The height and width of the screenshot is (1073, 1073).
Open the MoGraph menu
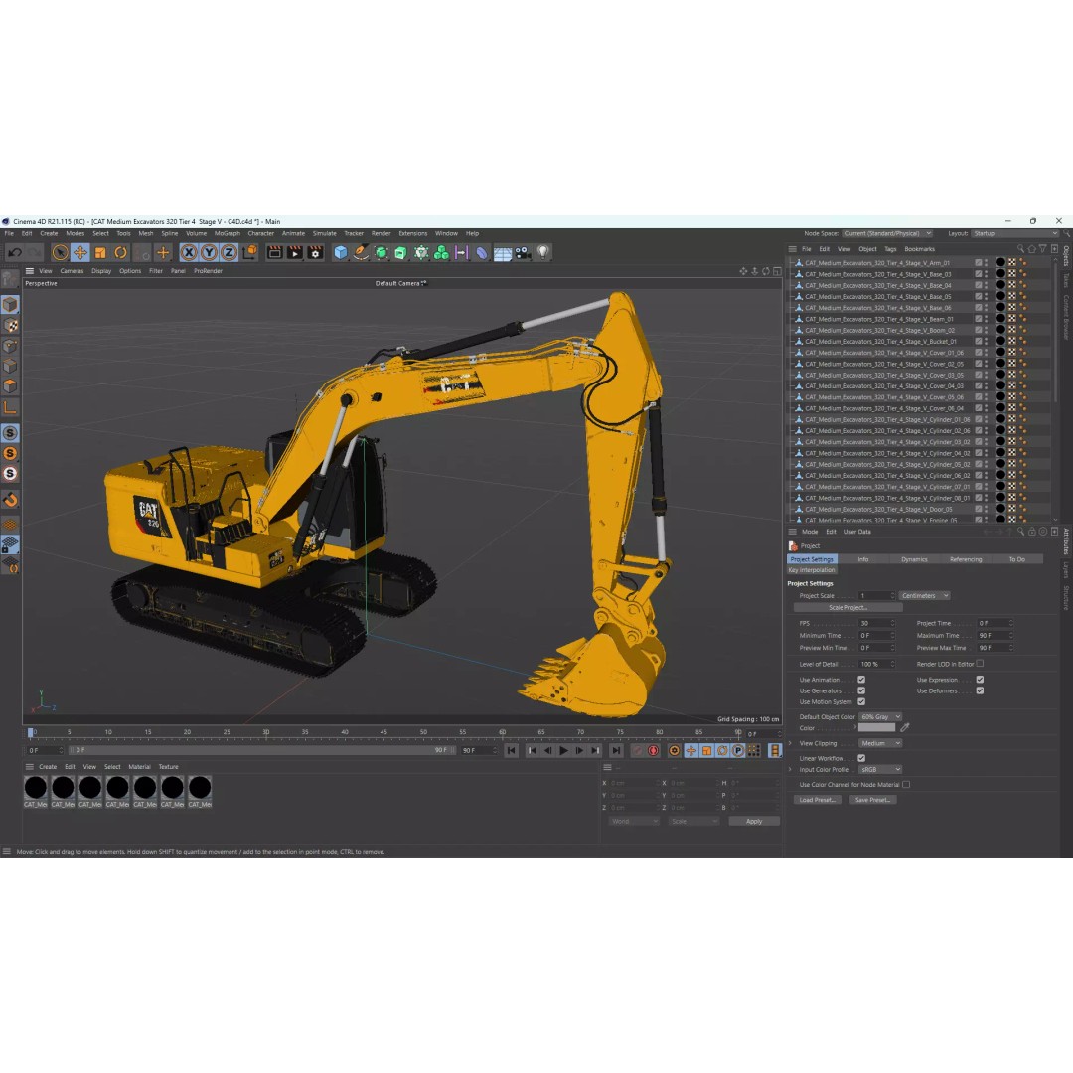(x=228, y=234)
